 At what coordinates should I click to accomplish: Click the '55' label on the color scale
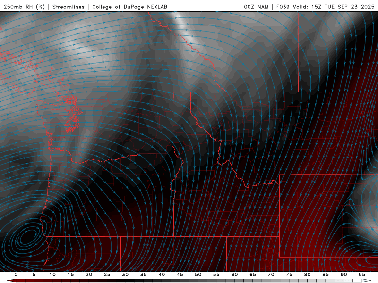[216, 275]
